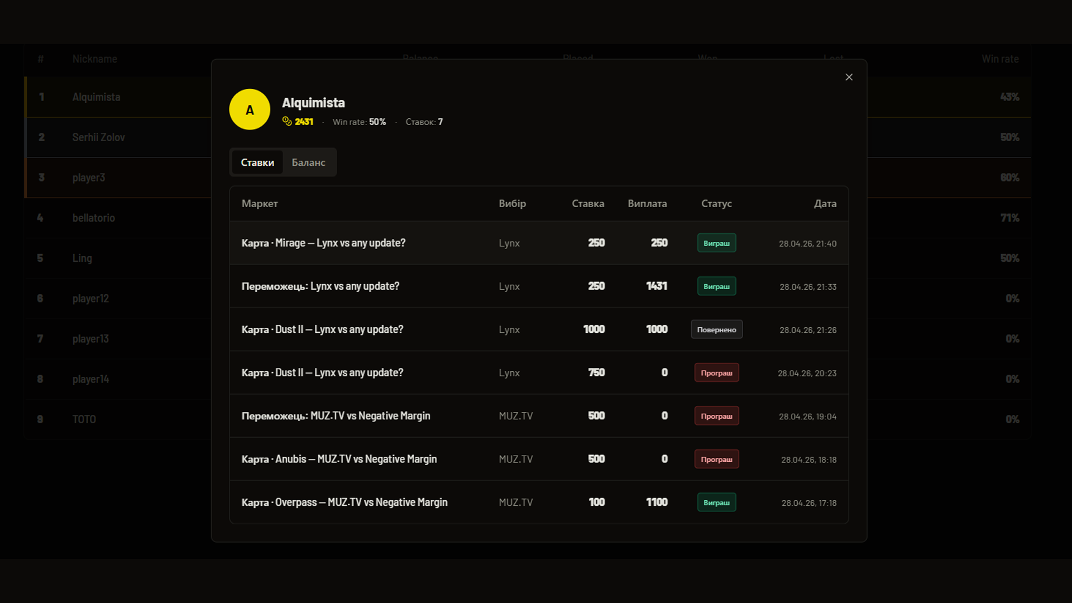Open player12 in the background leaderboard
Screen dimensions: 1072x603
(90, 299)
